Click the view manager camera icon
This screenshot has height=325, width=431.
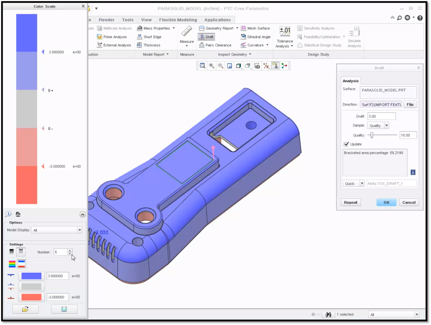pyautogui.click(x=257, y=66)
